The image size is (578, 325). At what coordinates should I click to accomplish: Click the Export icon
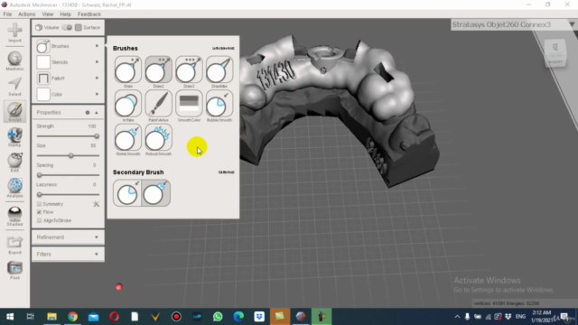click(14, 243)
